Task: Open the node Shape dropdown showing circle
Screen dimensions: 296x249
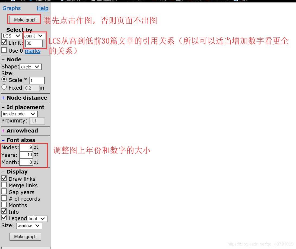Action: 30,67
